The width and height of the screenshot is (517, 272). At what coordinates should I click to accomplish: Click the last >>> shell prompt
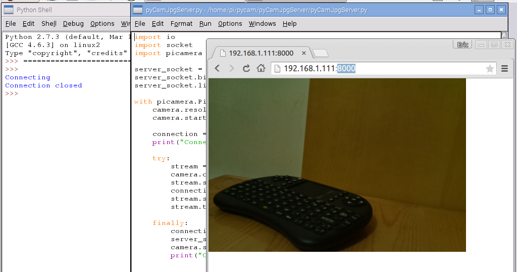point(12,94)
